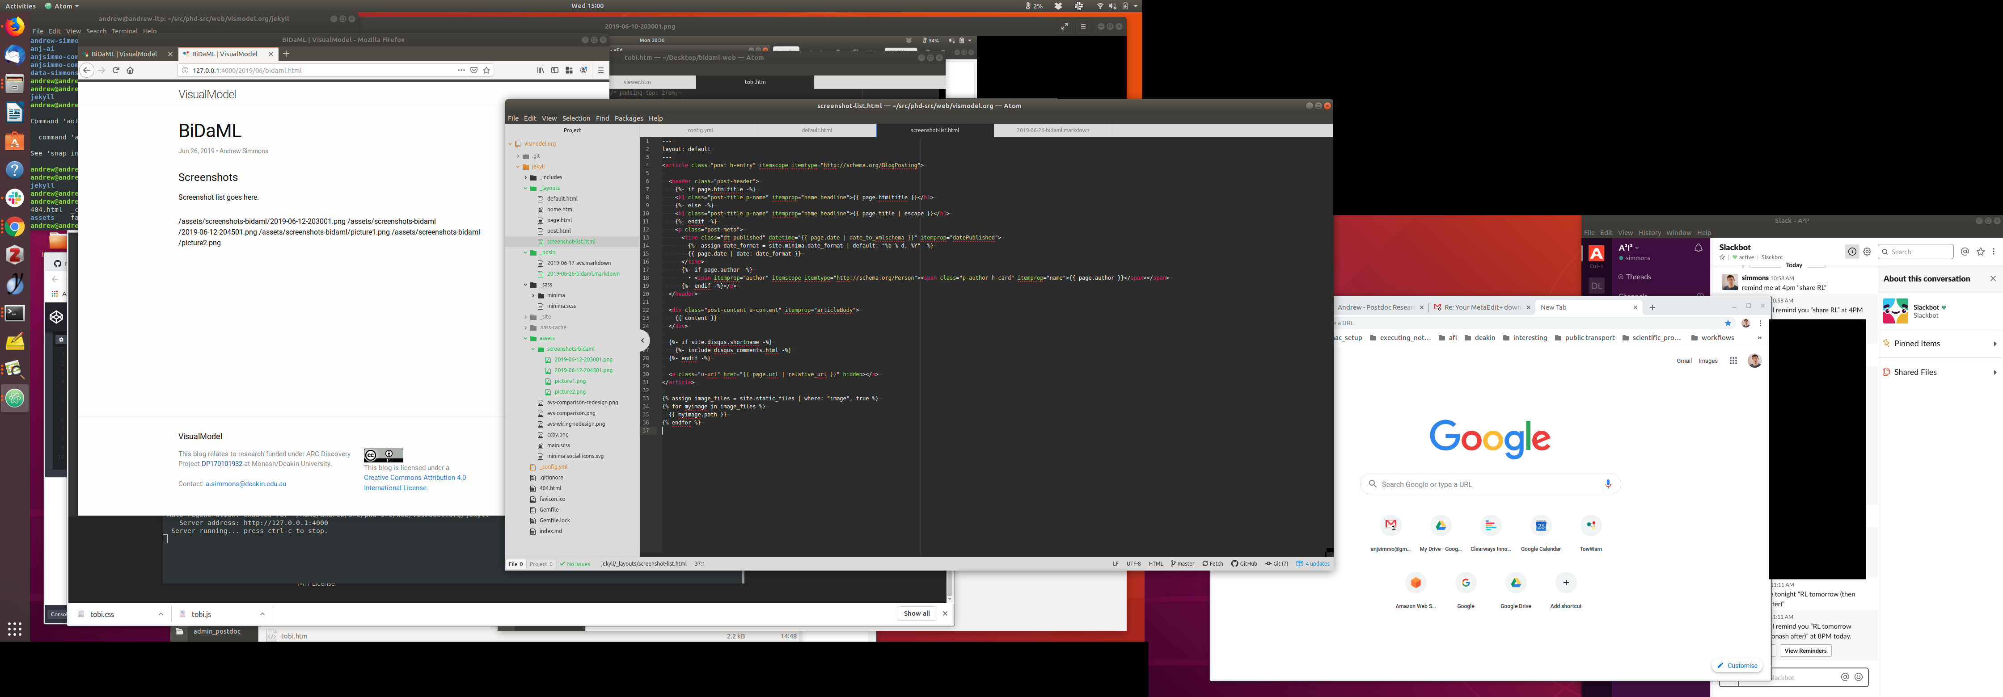Click voice search microphone in Google
The image size is (2003, 697).
1608,484
